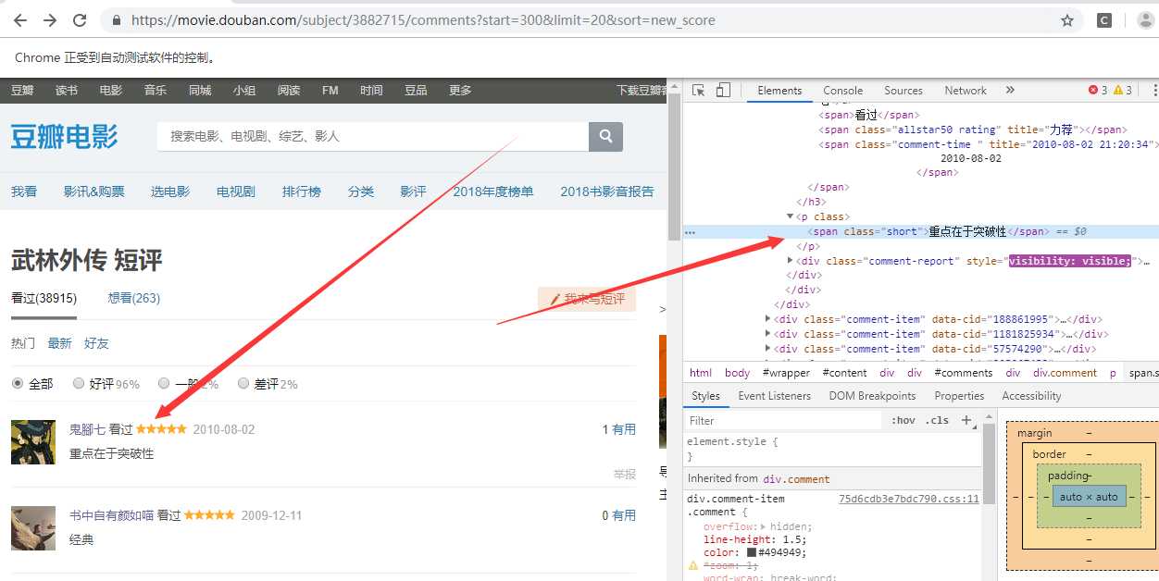Expand the overflow hidden property arrow
This screenshot has height=581, width=1159.
click(762, 526)
